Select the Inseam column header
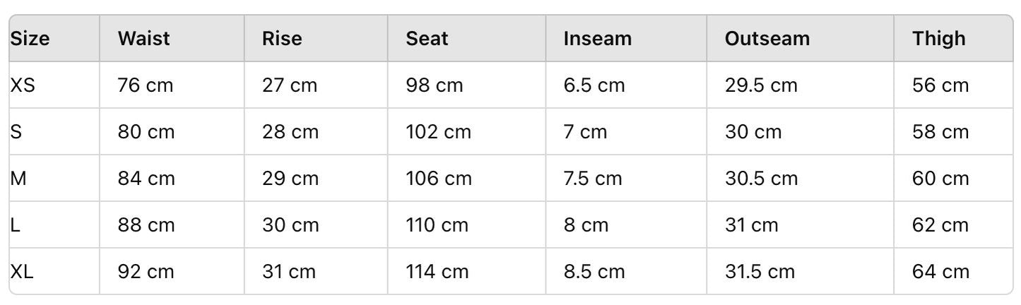The width and height of the screenshot is (1021, 305). pyautogui.click(x=598, y=38)
